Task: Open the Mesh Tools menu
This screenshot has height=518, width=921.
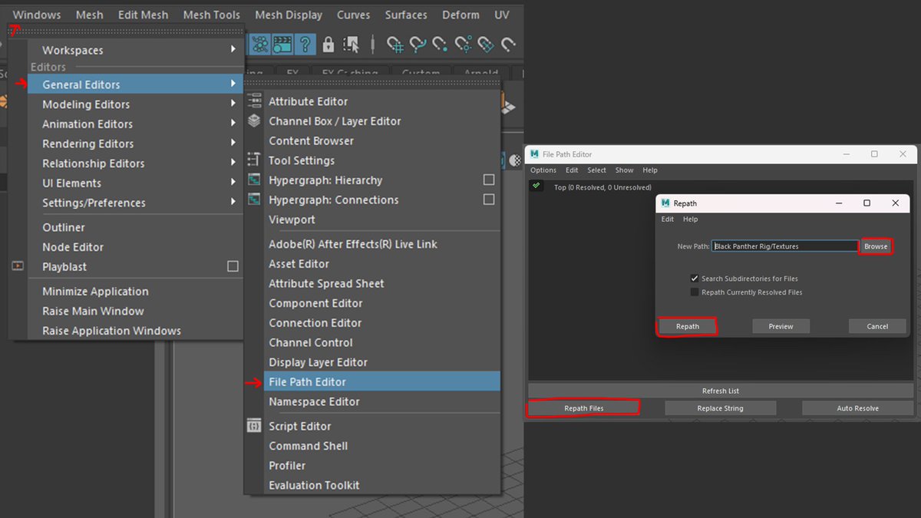Action: 211,15
